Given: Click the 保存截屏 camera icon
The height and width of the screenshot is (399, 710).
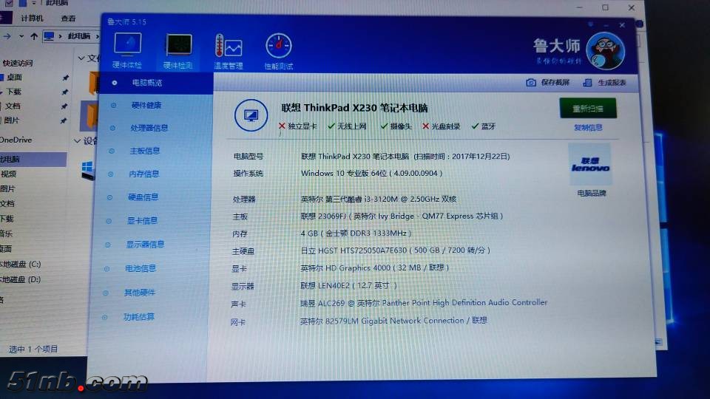Looking at the screenshot, I should (531, 82).
